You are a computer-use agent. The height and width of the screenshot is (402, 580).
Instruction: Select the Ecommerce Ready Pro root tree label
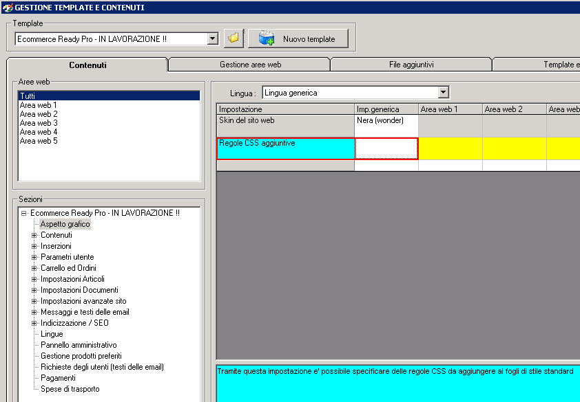coord(105,213)
